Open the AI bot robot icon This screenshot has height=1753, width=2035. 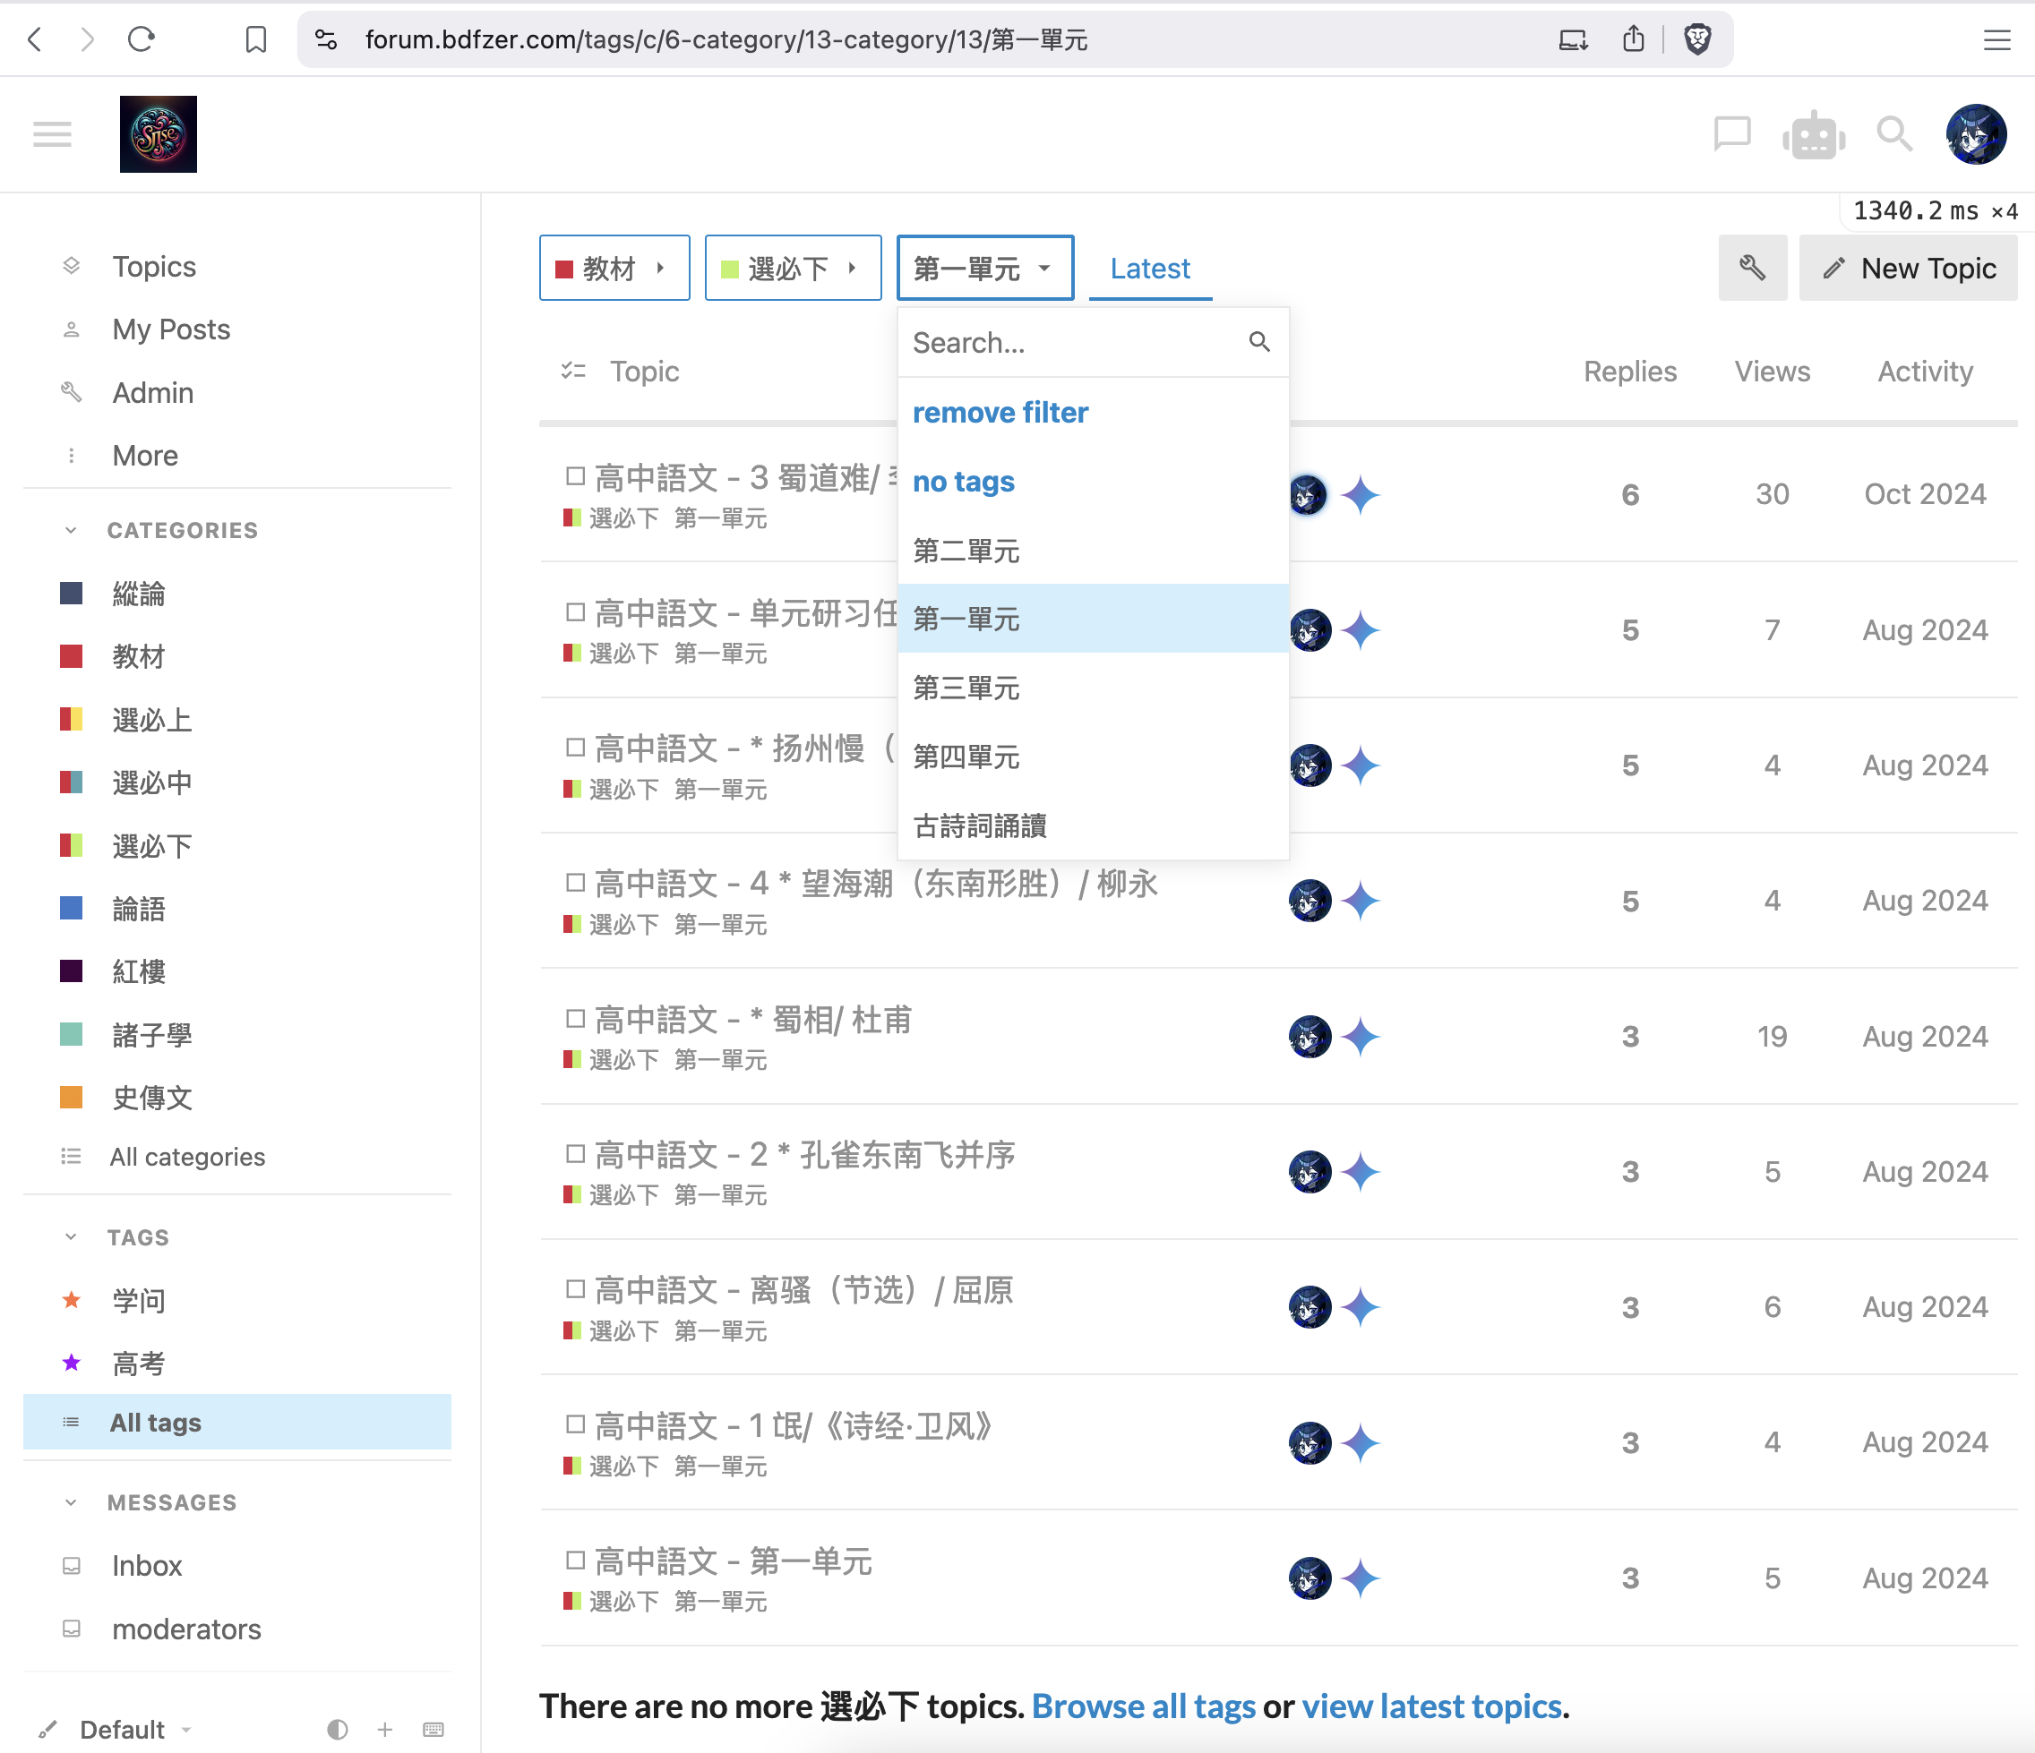click(1813, 134)
